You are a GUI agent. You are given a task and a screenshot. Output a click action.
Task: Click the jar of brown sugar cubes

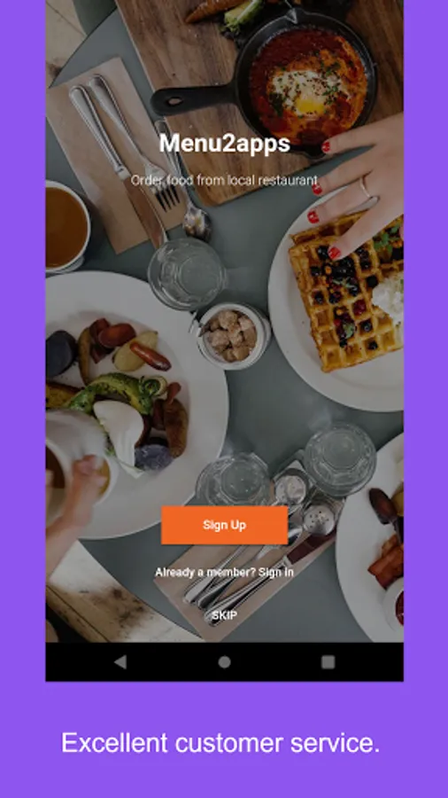[233, 335]
